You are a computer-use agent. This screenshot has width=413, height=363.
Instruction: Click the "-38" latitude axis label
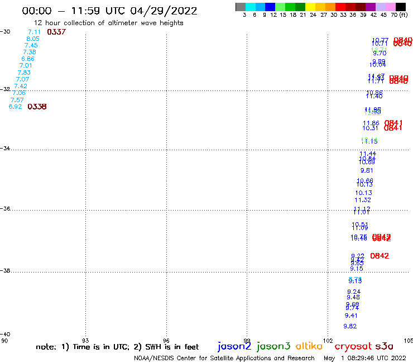coord(5,270)
